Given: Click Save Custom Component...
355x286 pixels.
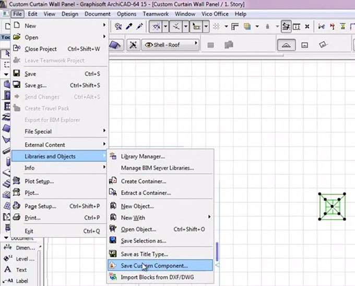Looking at the screenshot, I should click(160, 266).
